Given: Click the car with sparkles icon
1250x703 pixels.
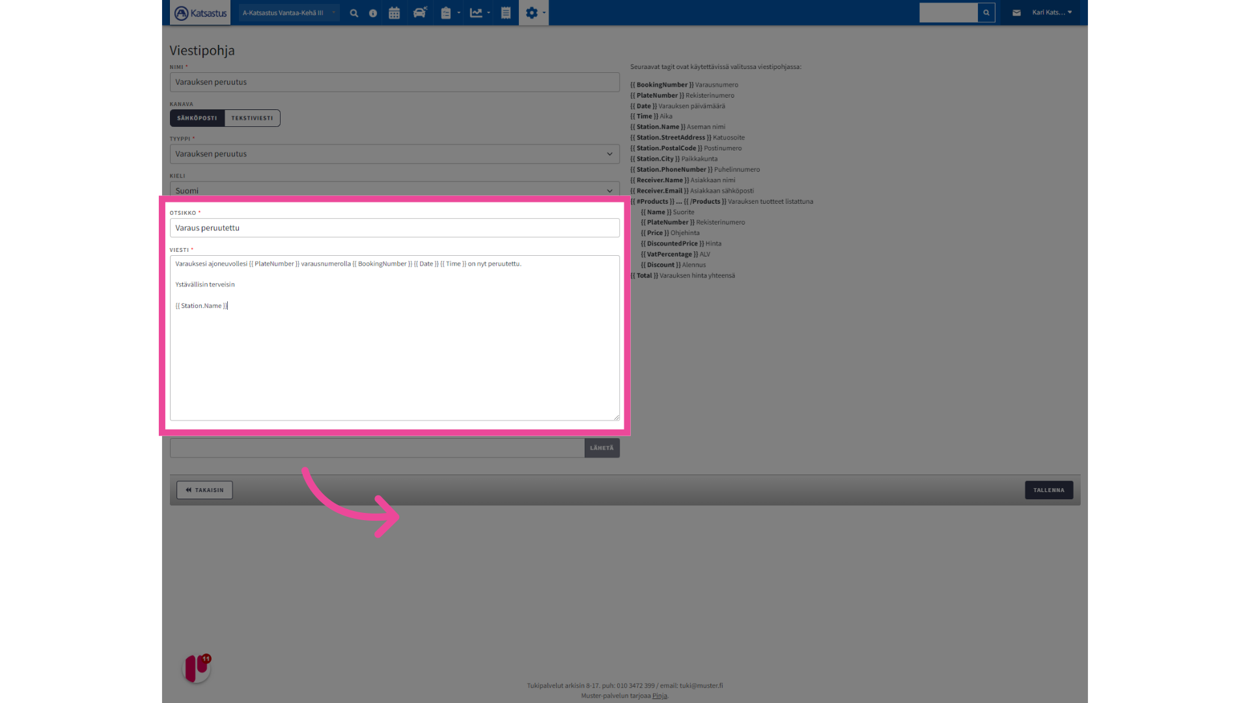Looking at the screenshot, I should [420, 13].
